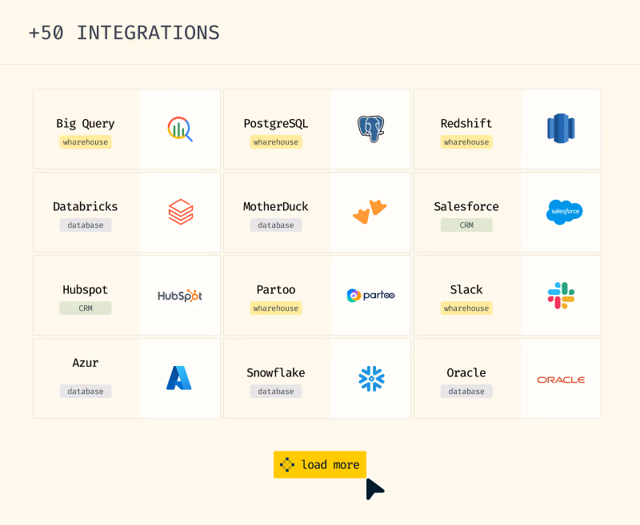Click CRM tag under Salesforce
Viewport: 640px width, 525px height.
pos(466,225)
